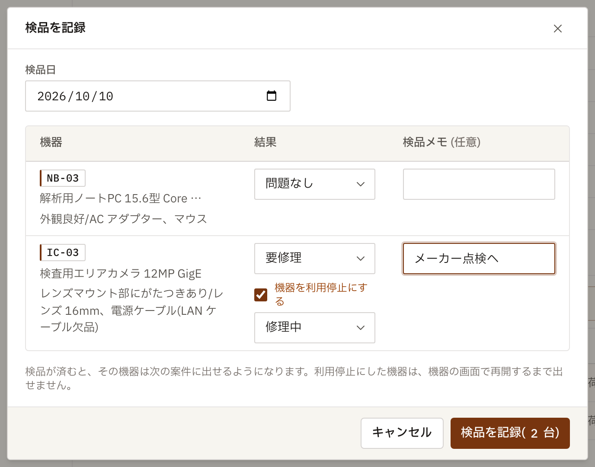This screenshot has width=595, height=467.
Task: Open the 問題なし result dropdown for NB-03
Action: point(315,184)
